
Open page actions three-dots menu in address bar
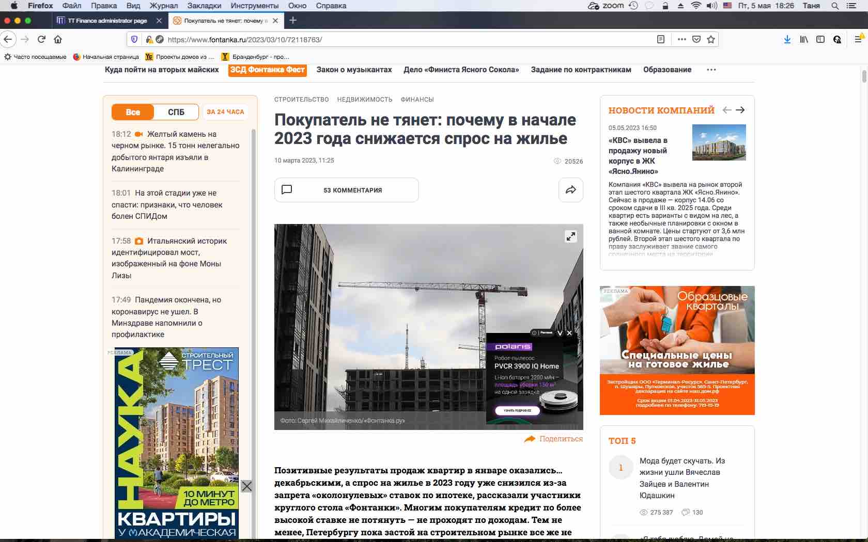pos(682,39)
